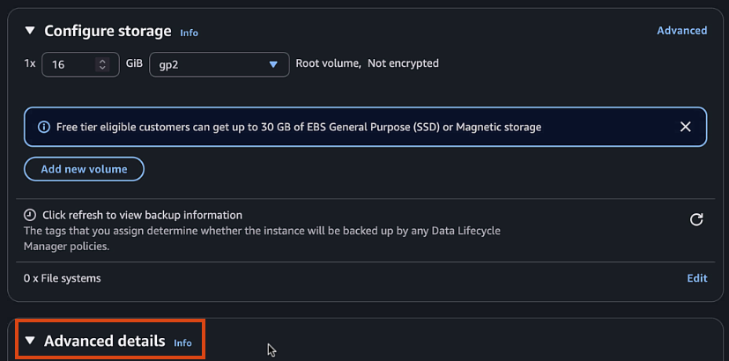Click Add new volume button

(x=84, y=169)
